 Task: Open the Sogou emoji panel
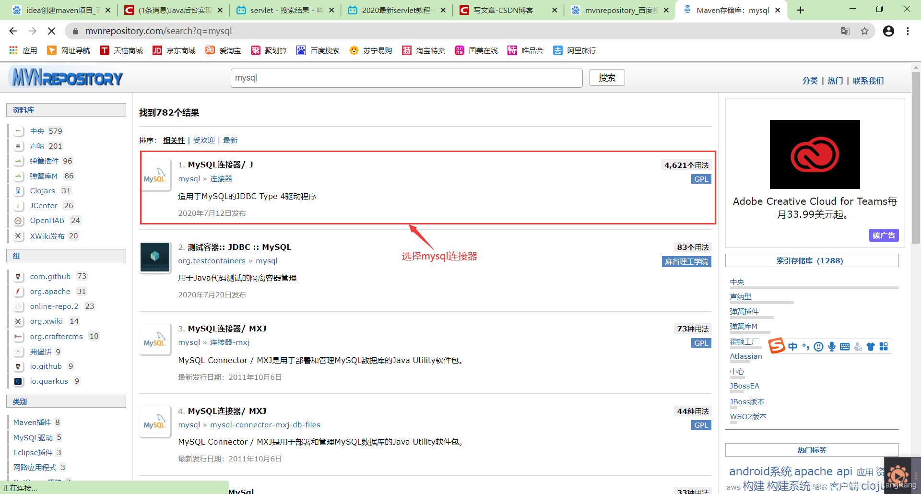point(818,346)
